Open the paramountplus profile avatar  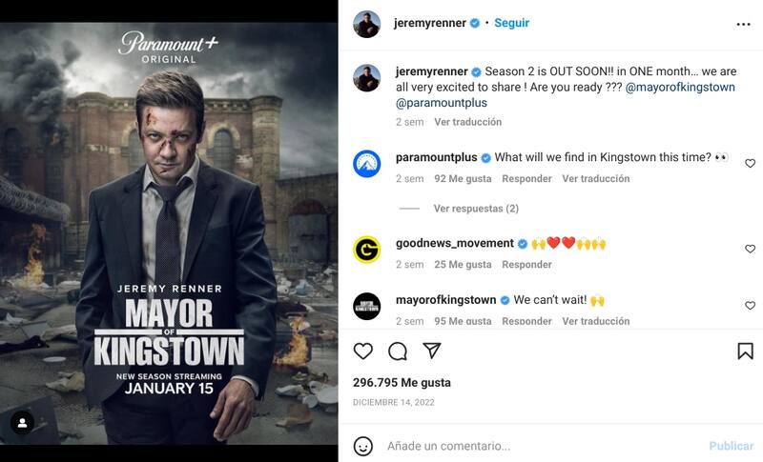[x=367, y=163]
